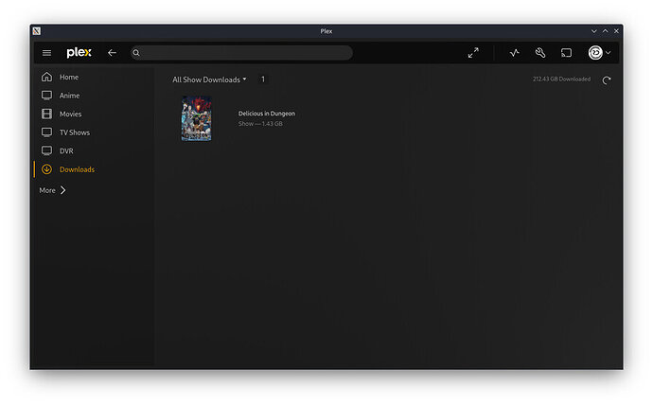This screenshot has width=653, height=405.
Task: Expand the More sidebar section
Action: tap(52, 190)
